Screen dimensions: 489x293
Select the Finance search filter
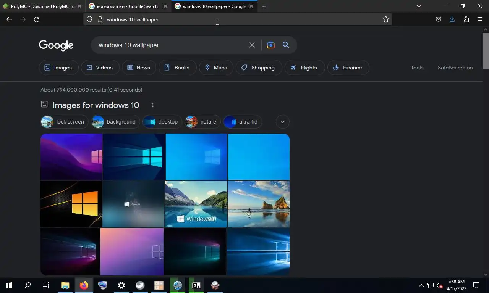pyautogui.click(x=348, y=68)
